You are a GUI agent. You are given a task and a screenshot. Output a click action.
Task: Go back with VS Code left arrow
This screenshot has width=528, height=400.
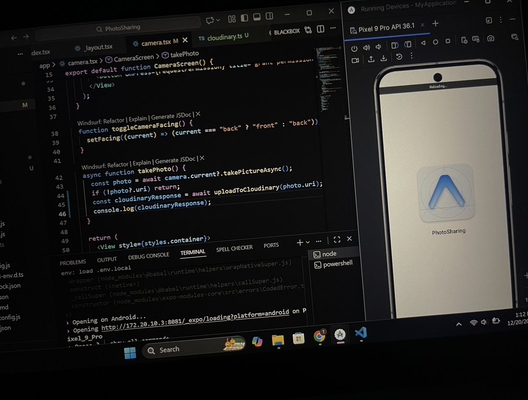point(14,38)
